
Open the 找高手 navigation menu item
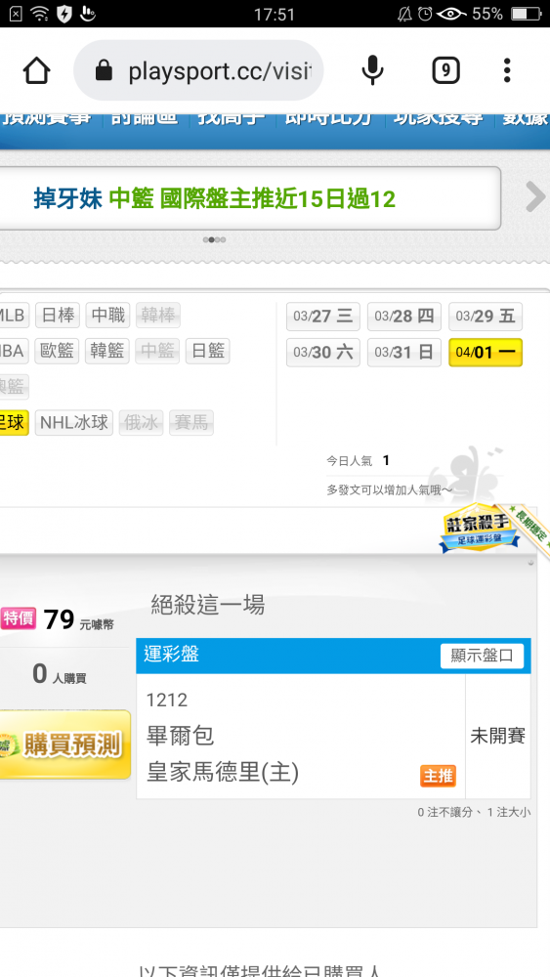click(x=232, y=118)
